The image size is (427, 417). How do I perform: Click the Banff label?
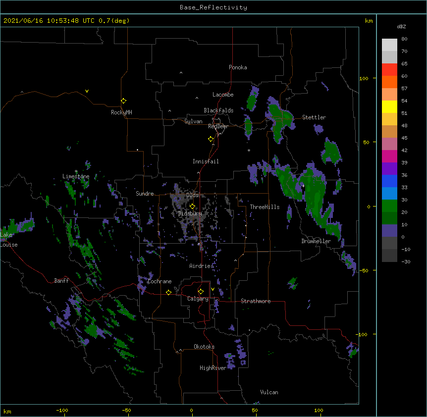coord(61,281)
